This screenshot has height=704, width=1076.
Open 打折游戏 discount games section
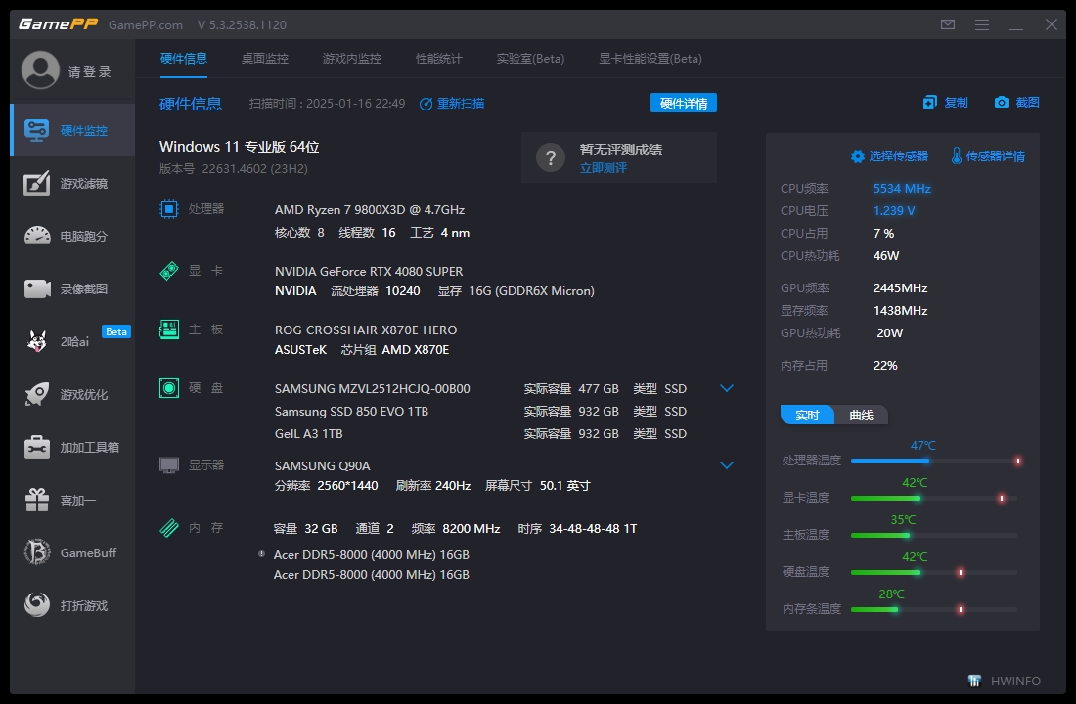pyautogui.click(x=72, y=605)
